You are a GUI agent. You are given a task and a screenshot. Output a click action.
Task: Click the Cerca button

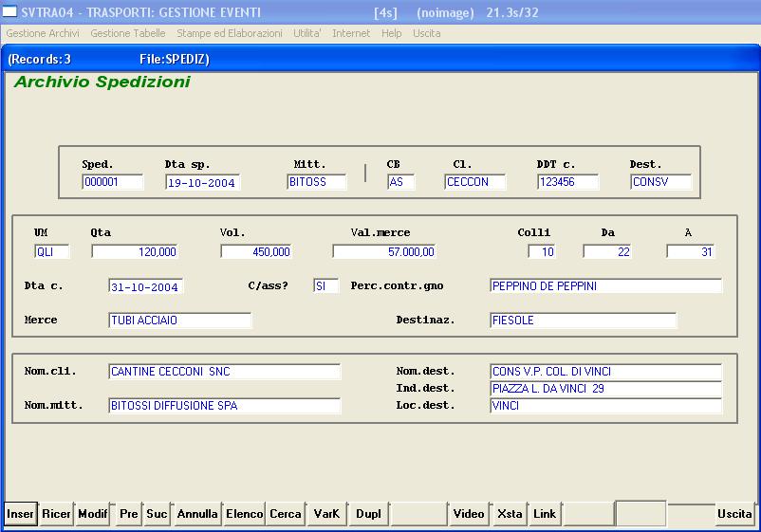pos(286,514)
